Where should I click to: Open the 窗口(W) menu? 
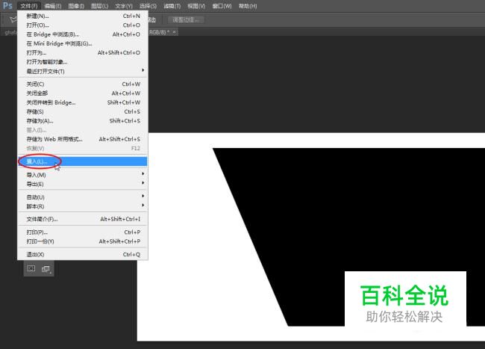(222, 6)
